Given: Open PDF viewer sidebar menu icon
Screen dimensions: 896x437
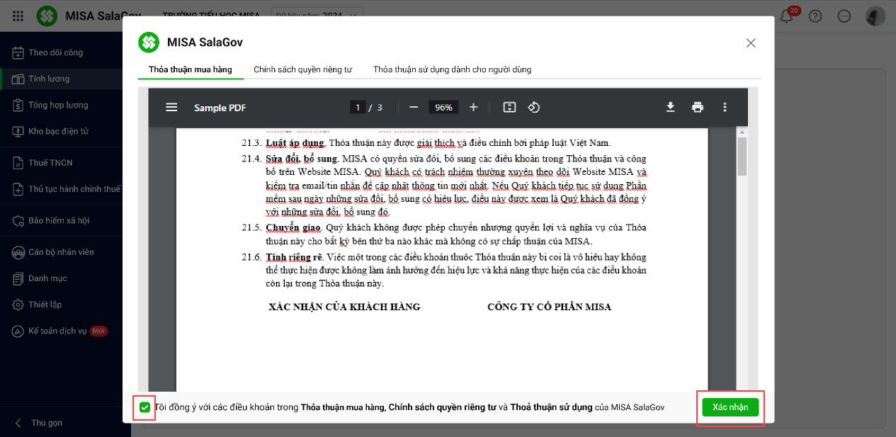Looking at the screenshot, I should pyautogui.click(x=171, y=107).
